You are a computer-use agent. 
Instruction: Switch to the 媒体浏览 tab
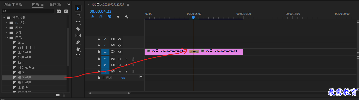[55, 5]
